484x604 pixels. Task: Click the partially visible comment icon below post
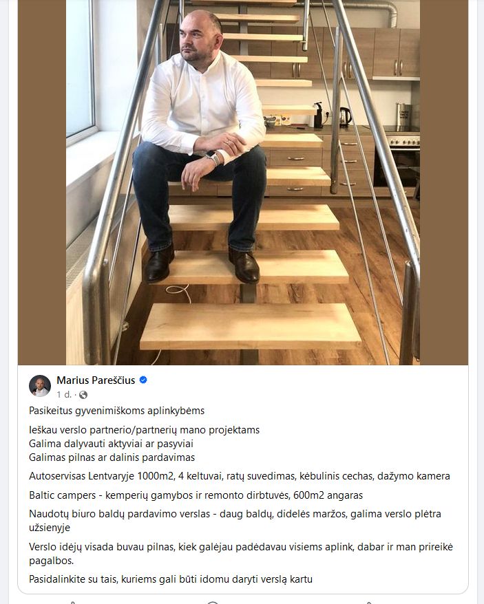[213, 602]
